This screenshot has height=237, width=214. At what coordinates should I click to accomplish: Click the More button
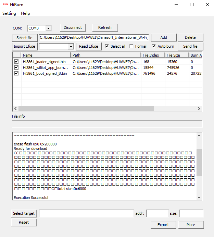click(191, 225)
